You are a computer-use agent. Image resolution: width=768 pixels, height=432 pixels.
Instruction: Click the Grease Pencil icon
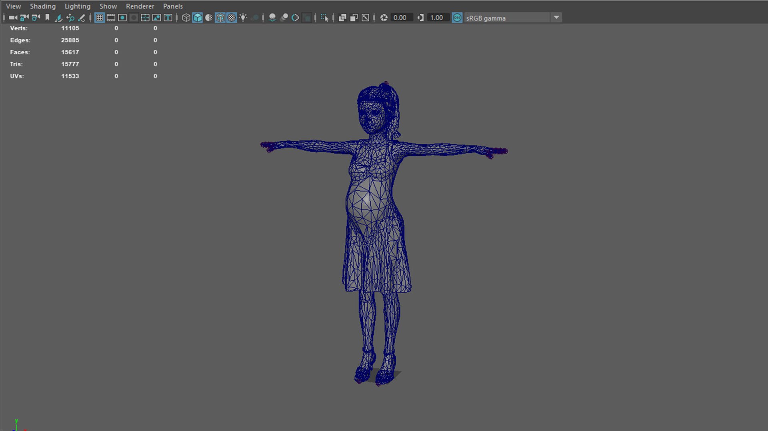point(82,18)
